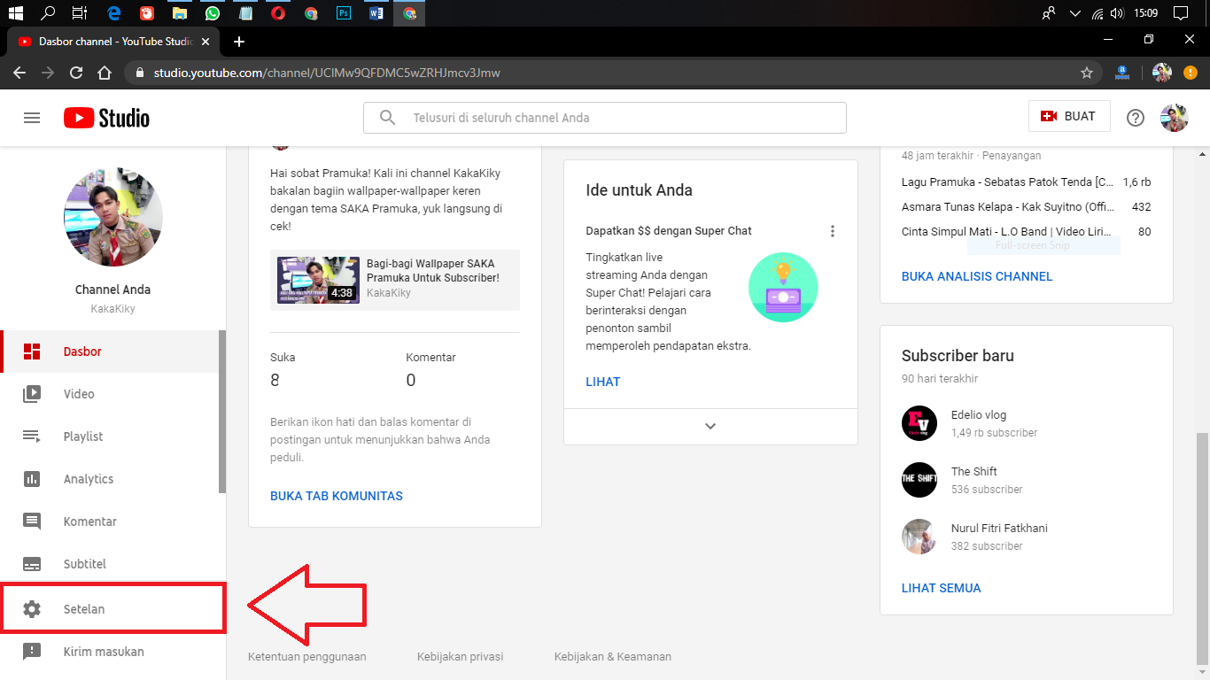Open File Explorer from the taskbar
Screen dimensions: 1210x680
point(179,13)
